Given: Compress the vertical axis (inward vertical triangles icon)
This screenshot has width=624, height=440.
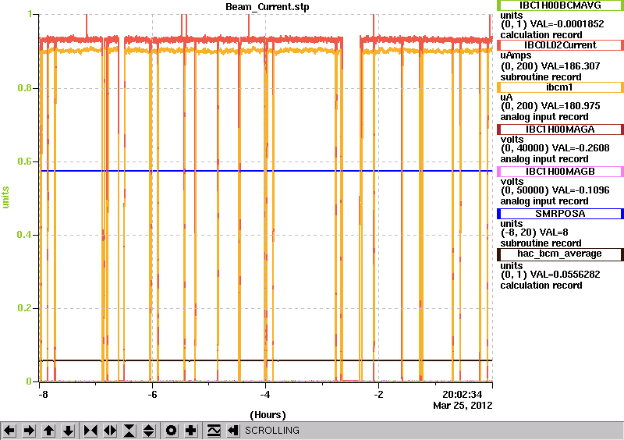Looking at the screenshot, I should click(x=129, y=431).
